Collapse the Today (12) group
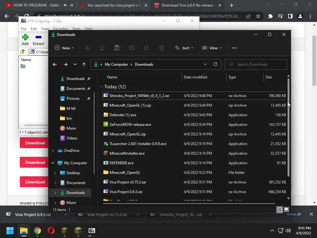The image size is (317, 238). coord(101,87)
